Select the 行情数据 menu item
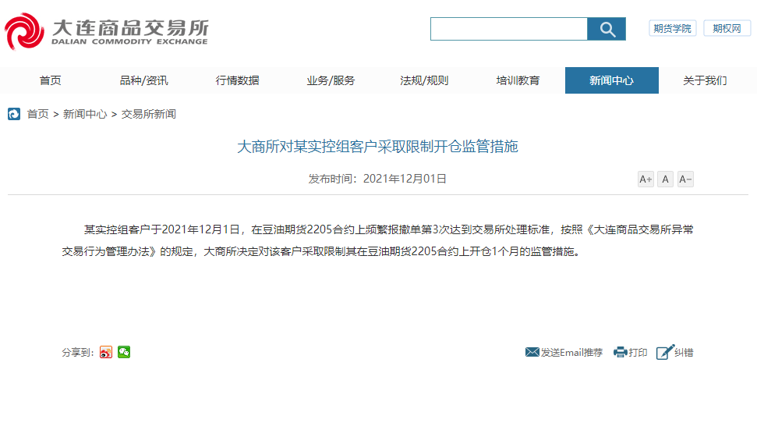Screen dimensions: 757x430 click(237, 80)
